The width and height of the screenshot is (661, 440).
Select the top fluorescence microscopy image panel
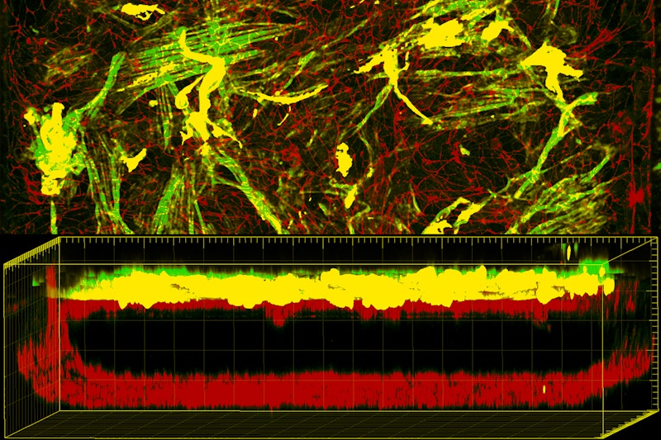(330, 116)
